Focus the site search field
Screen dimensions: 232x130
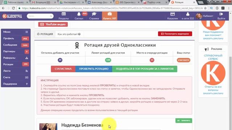click(x=40, y=16)
